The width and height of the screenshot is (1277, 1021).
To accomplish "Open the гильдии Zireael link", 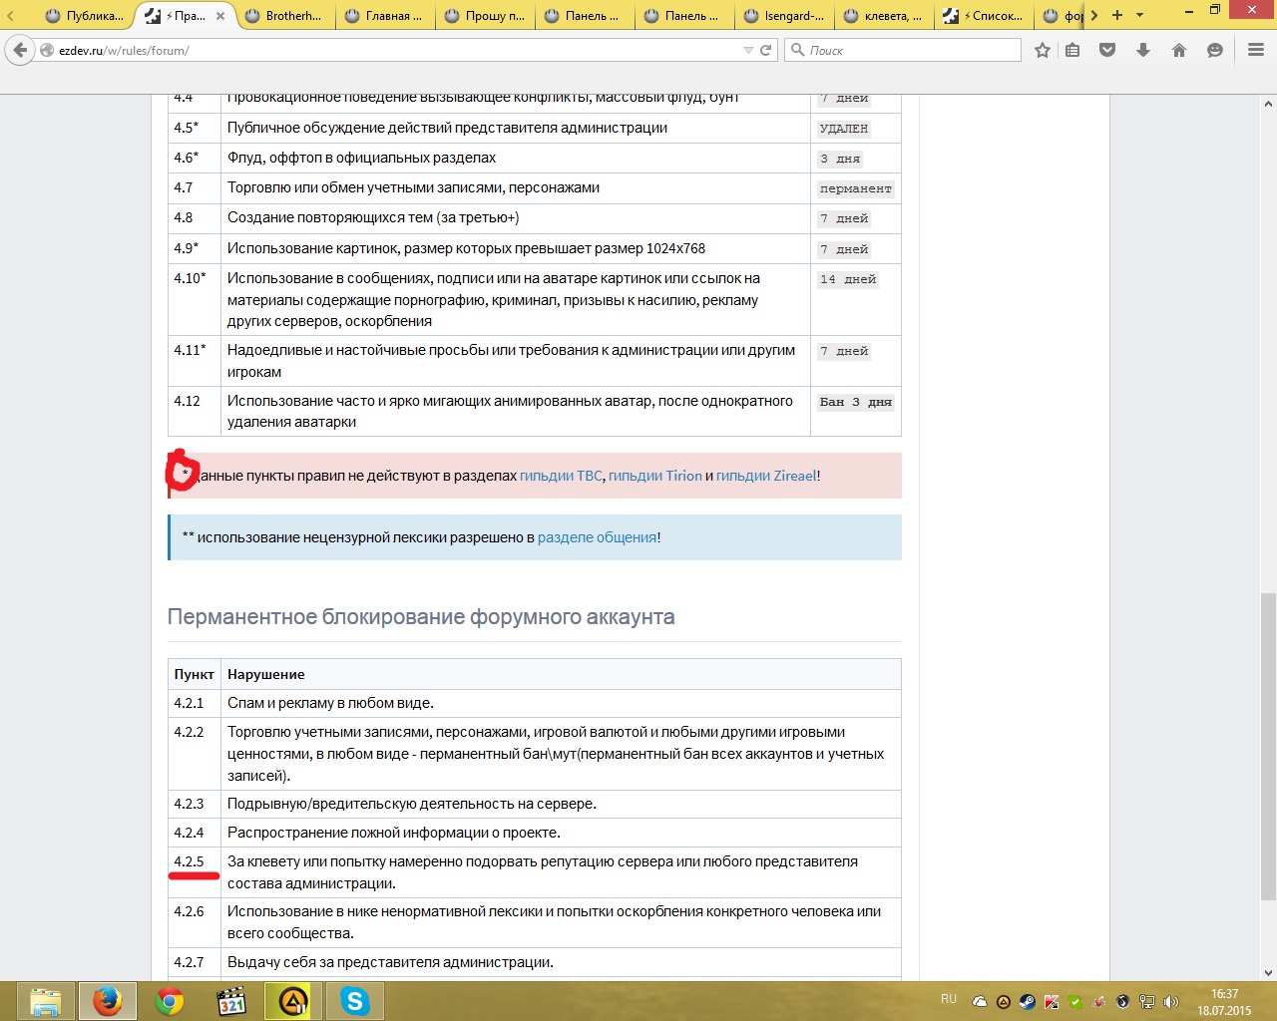I will click(766, 476).
